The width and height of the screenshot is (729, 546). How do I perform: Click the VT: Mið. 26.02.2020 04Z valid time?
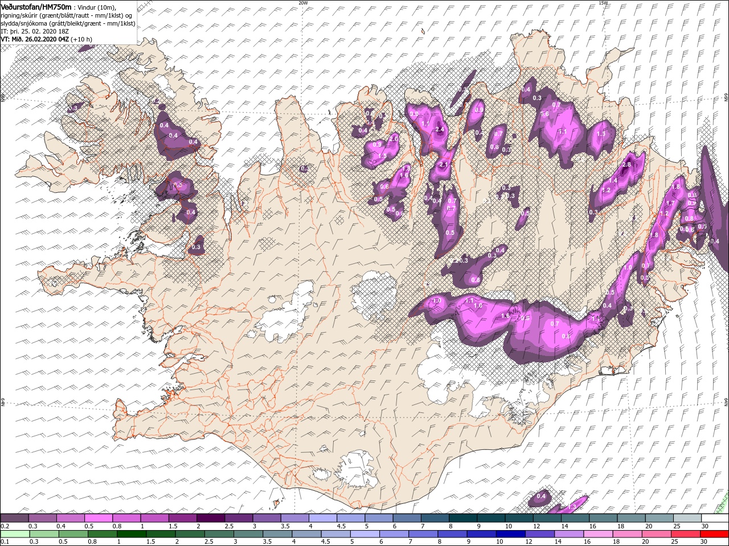35,39
